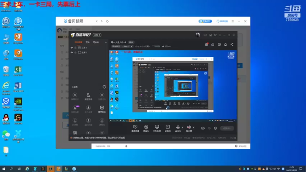306x172 pixels.
Task: Open the store box icon above the preview
Action: tap(219, 44)
